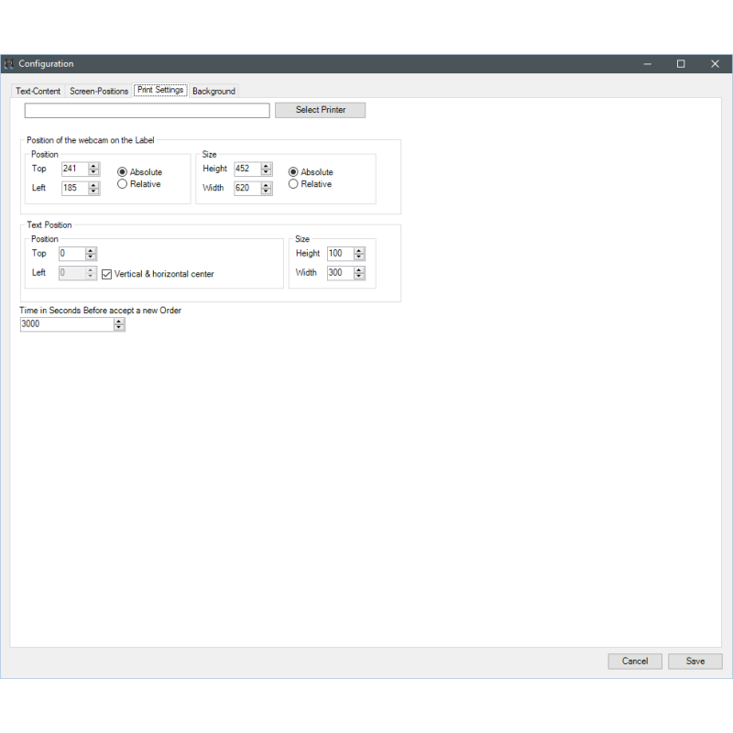
Task: Click the printer name text field
Action: [147, 111]
